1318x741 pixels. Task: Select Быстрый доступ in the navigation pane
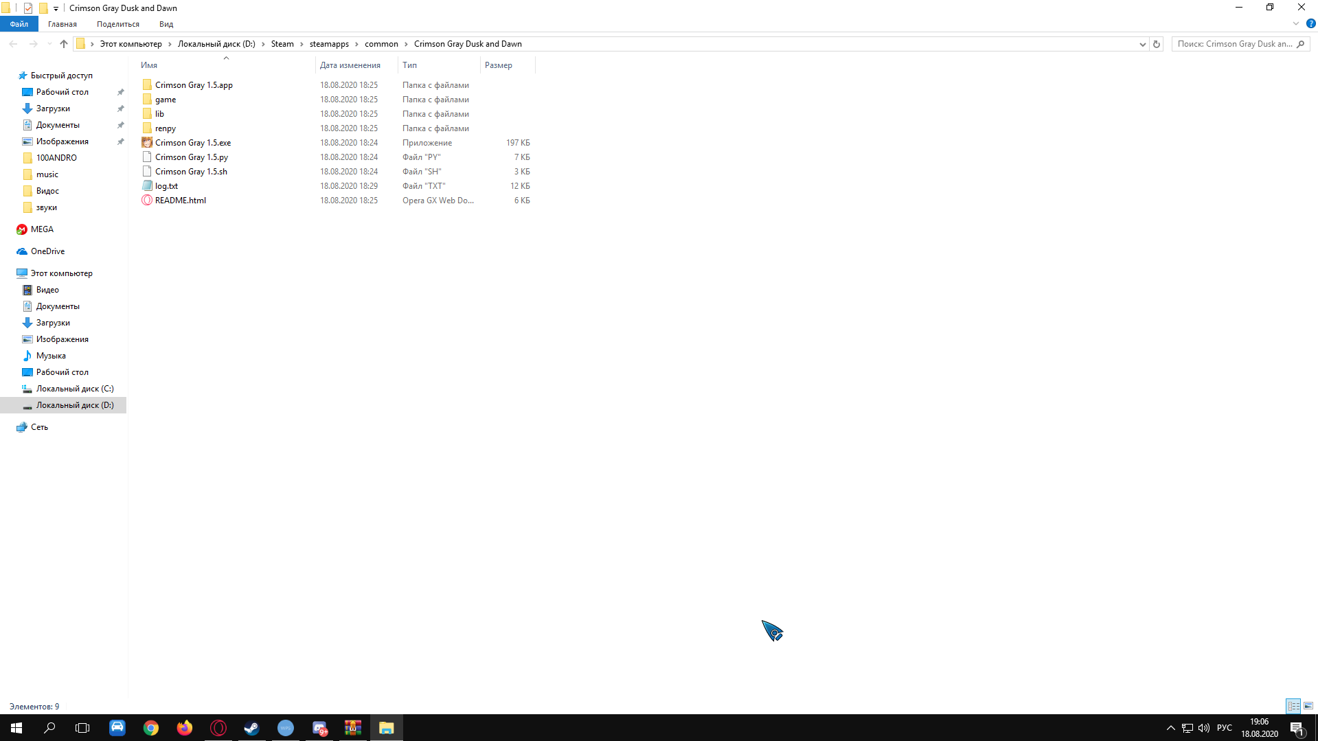point(62,76)
